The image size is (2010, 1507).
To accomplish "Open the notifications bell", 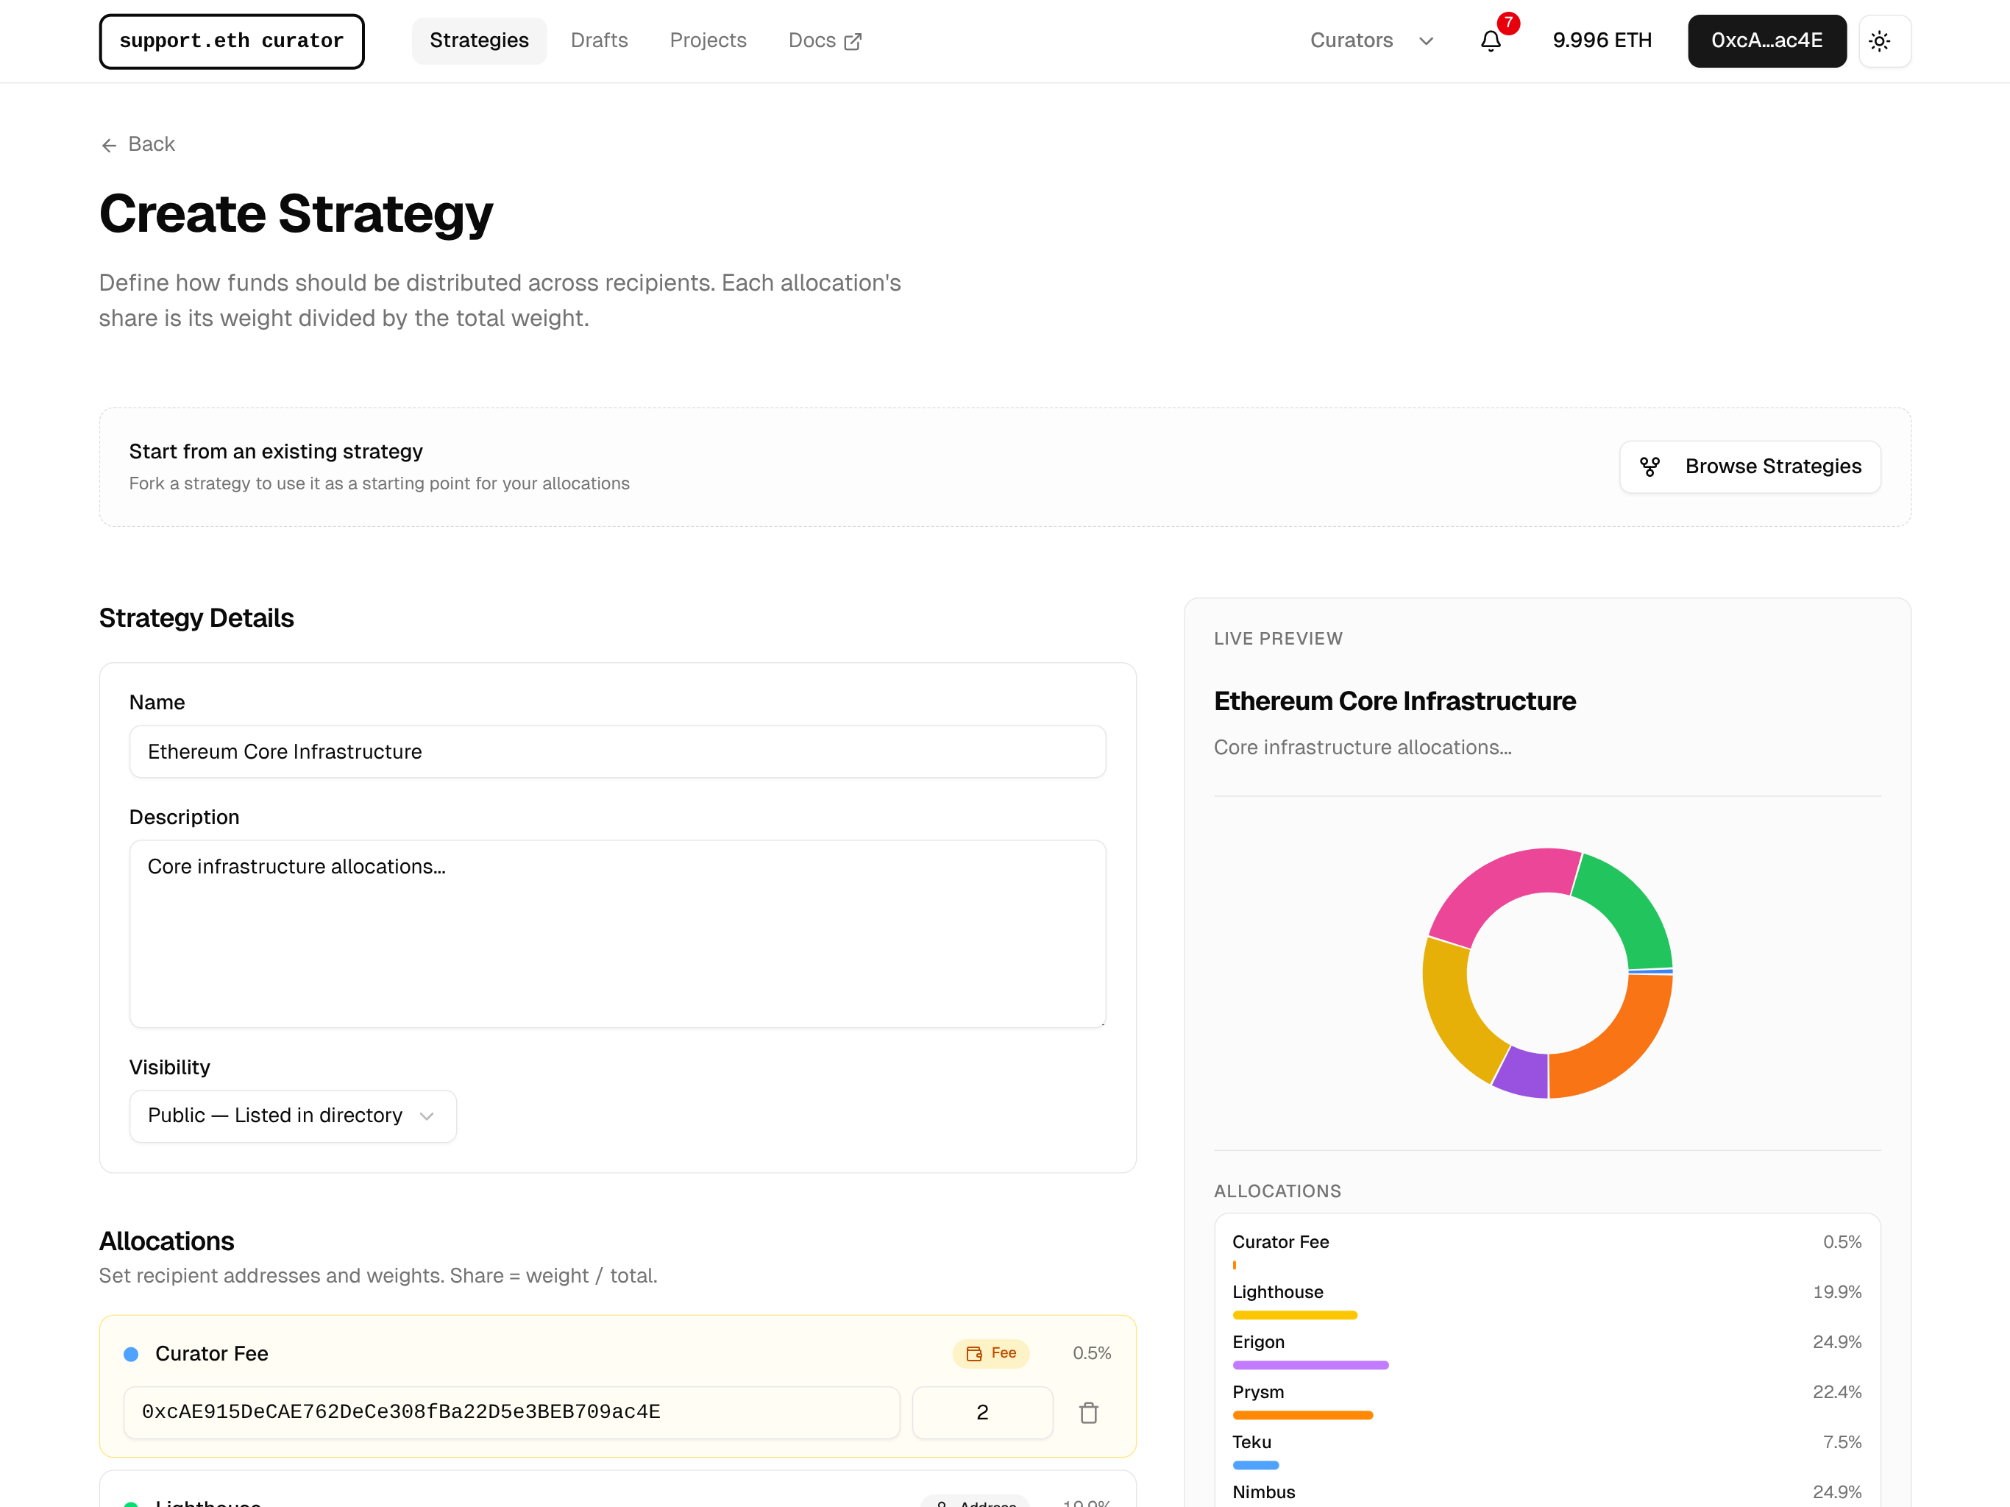I will tap(1491, 41).
